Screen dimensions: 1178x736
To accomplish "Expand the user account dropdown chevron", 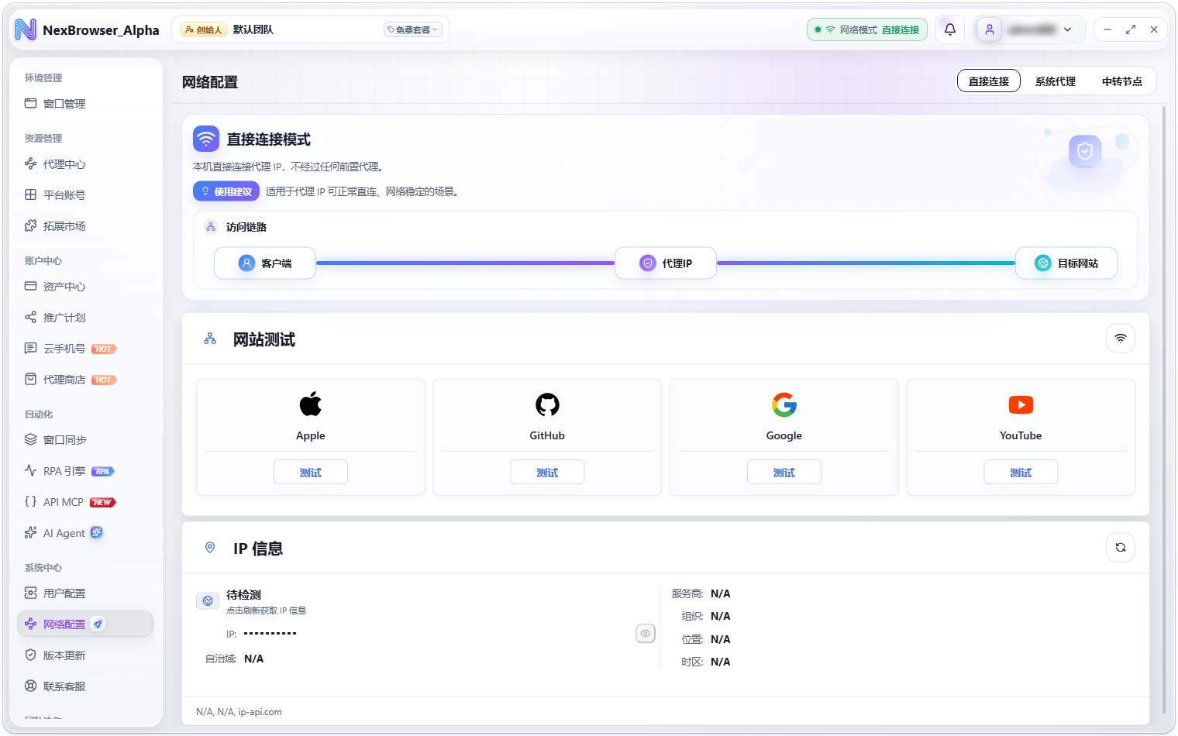I will pos(1067,29).
